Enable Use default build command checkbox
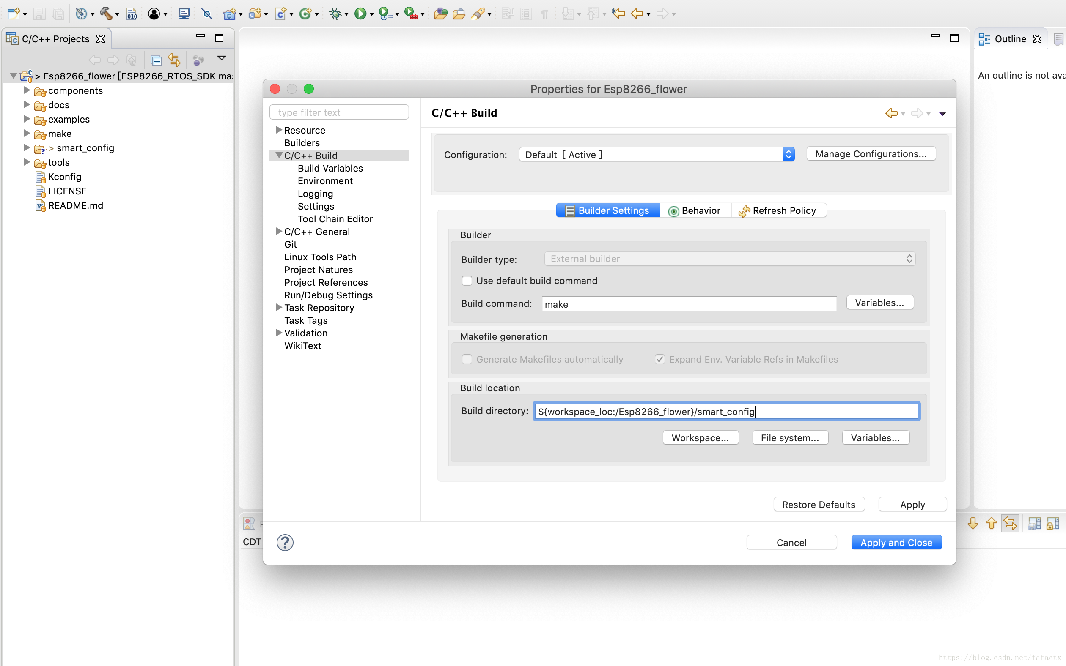1066x666 pixels. pos(467,281)
